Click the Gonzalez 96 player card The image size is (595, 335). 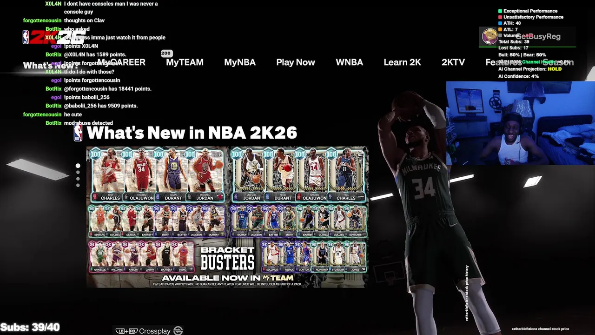[98, 257]
